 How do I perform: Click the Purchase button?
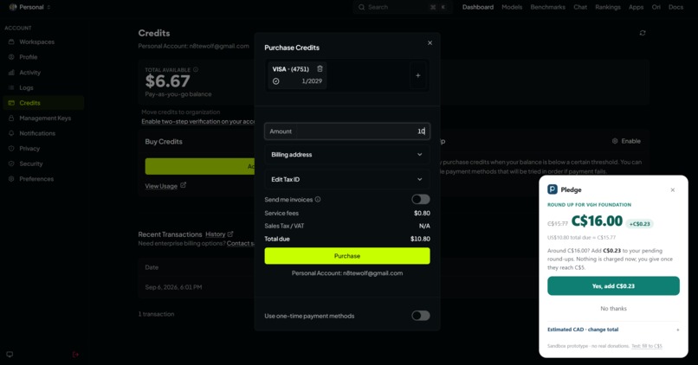pos(347,256)
